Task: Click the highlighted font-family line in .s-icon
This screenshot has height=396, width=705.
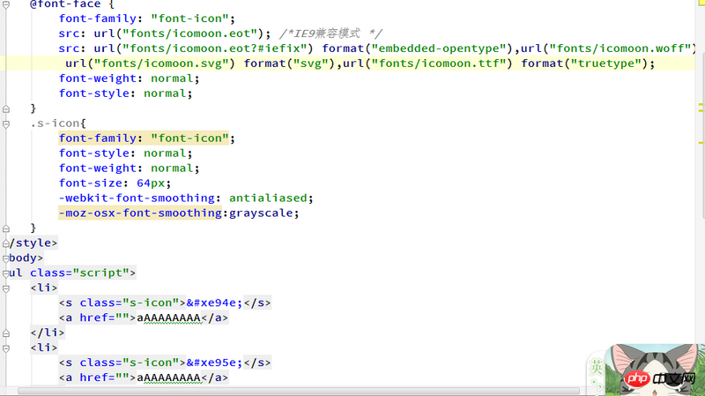Action: coord(146,138)
